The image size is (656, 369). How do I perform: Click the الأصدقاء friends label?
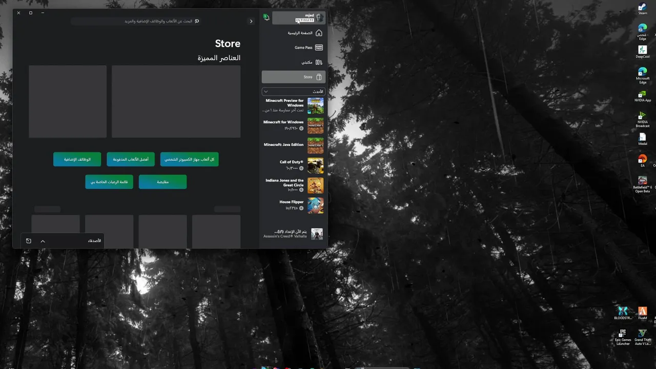(x=94, y=241)
